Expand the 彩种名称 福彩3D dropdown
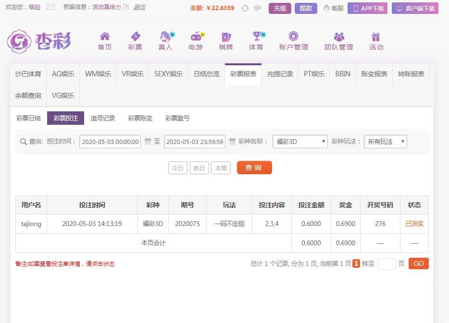 point(300,142)
